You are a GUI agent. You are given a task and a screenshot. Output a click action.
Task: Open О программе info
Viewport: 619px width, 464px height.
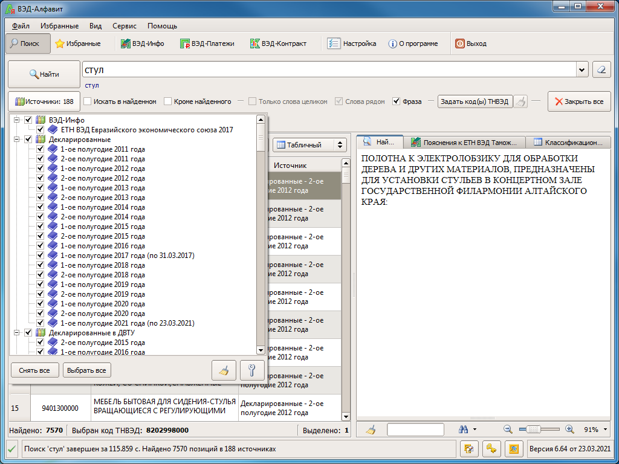coord(413,43)
